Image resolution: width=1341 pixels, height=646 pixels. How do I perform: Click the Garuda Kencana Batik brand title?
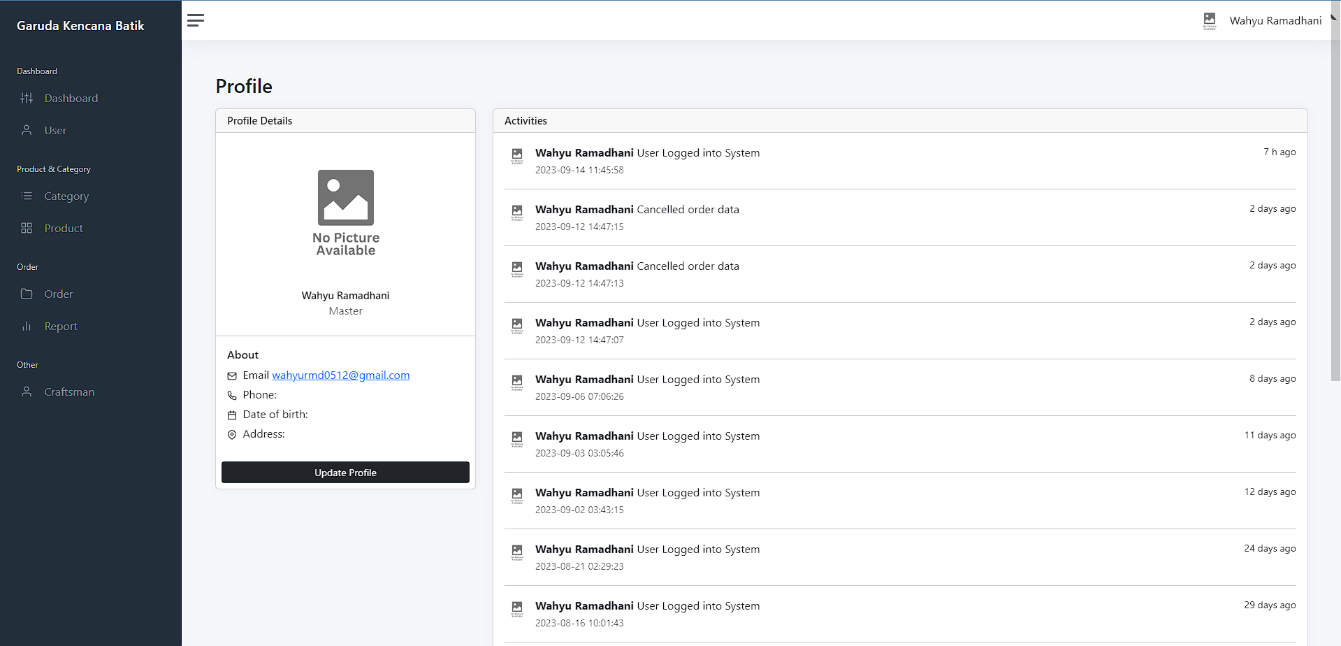(x=80, y=26)
